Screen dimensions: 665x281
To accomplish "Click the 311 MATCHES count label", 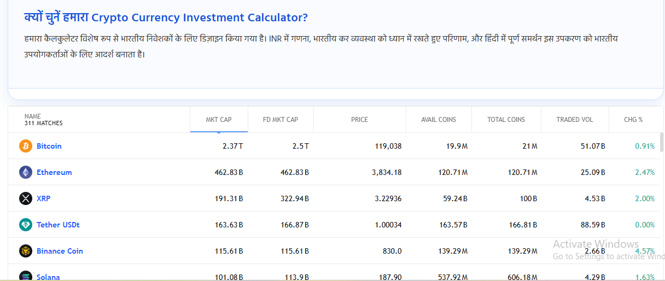I will coord(44,123).
